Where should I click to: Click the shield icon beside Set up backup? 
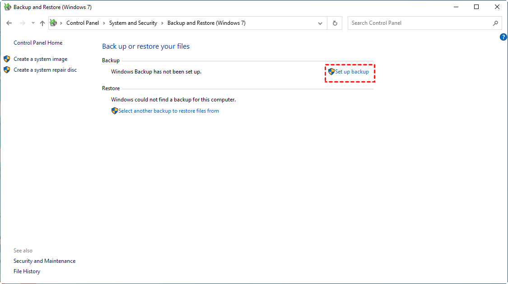tap(331, 71)
